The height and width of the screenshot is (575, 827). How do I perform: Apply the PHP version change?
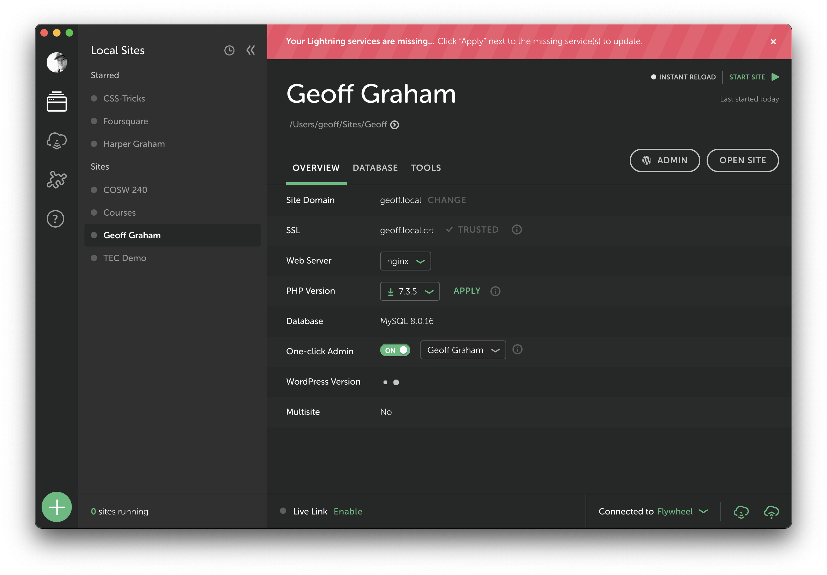(x=467, y=291)
